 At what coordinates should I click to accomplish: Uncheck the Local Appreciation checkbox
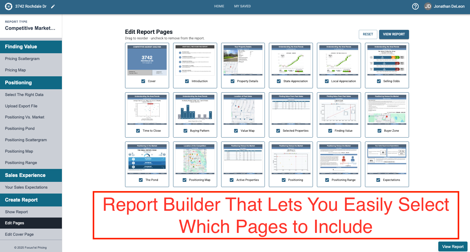pos(327,81)
